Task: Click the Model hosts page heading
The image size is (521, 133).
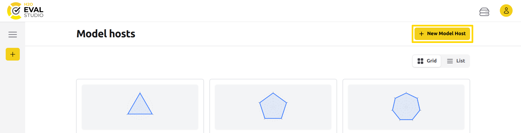Action: 106,34
